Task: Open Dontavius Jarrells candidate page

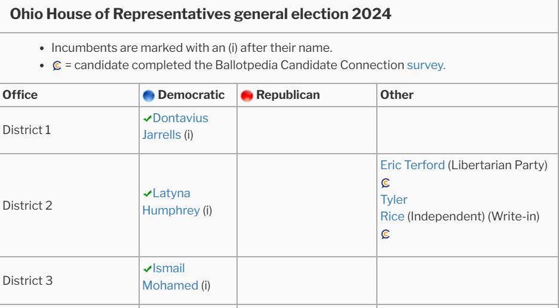Action: 175,126
